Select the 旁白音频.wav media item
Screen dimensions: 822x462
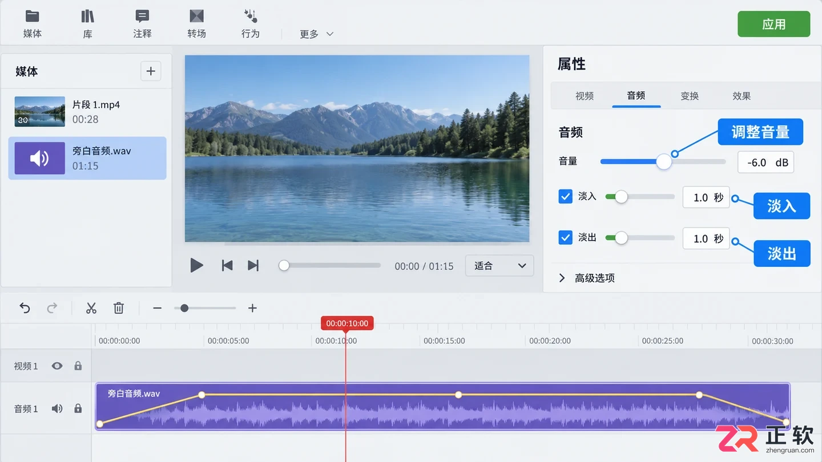pos(87,158)
